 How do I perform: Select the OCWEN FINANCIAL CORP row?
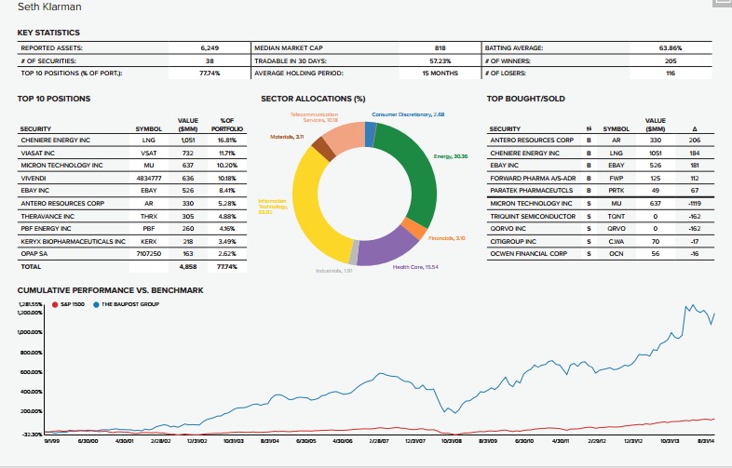point(601,254)
